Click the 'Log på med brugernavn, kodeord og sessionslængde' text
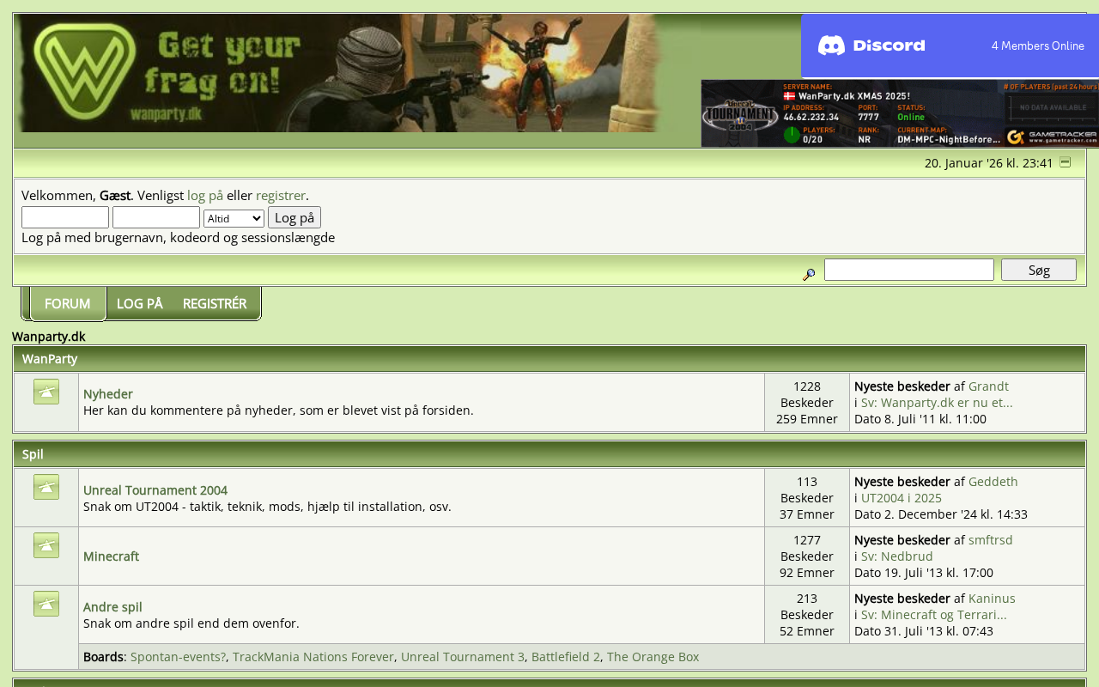 [x=179, y=238]
